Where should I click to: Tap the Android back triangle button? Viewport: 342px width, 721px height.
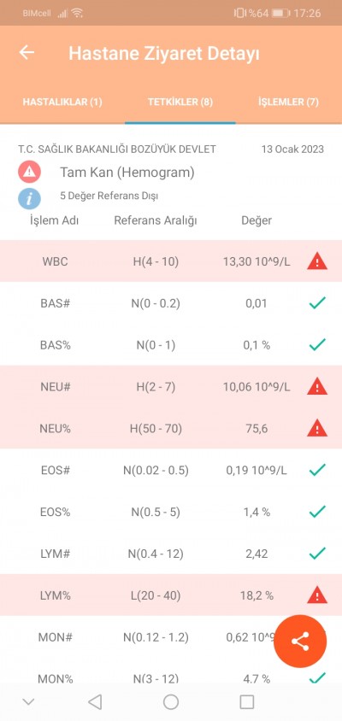95,701
